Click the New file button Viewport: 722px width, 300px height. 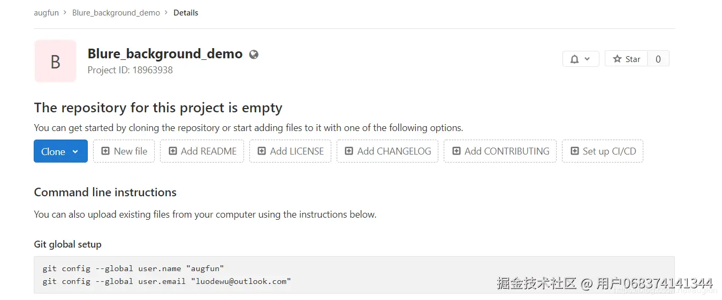[124, 151]
